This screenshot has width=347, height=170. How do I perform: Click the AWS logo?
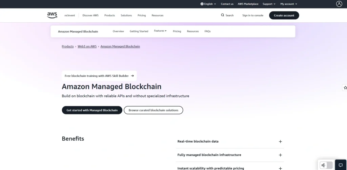(52, 15)
